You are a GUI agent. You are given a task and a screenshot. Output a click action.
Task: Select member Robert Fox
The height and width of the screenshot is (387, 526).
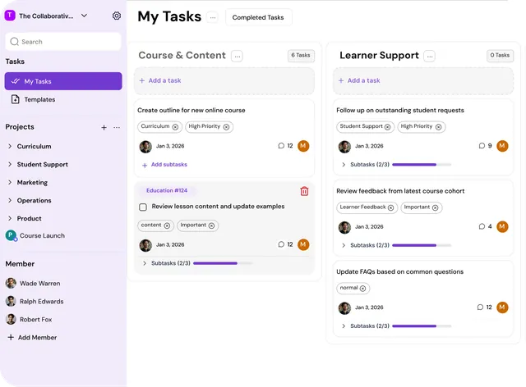click(x=36, y=320)
